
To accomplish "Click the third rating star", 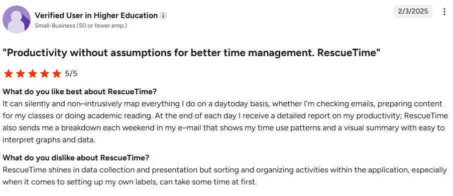I will 32,74.
